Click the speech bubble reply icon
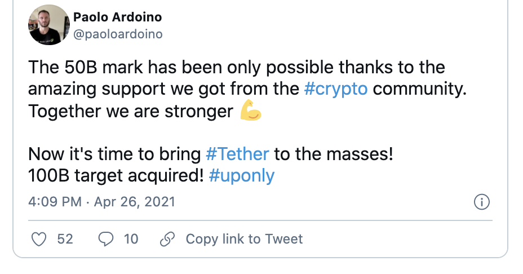Image resolution: width=523 pixels, height=274 pixels. (106, 239)
